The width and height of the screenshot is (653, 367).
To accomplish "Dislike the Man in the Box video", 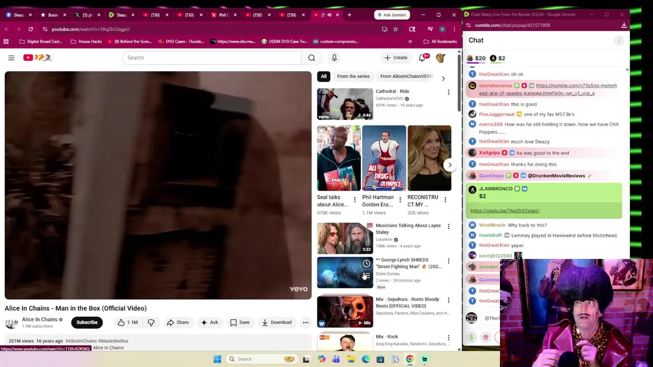I will pyautogui.click(x=151, y=322).
